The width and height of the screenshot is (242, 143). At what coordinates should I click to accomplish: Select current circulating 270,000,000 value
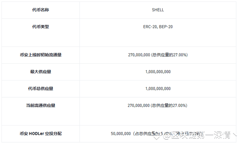(138, 105)
